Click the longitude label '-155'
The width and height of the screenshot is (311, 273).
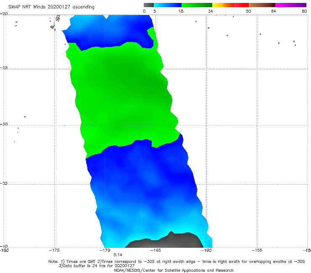pos(257,250)
